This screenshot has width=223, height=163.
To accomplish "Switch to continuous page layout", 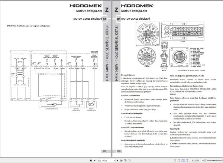I will coord(179,160).
